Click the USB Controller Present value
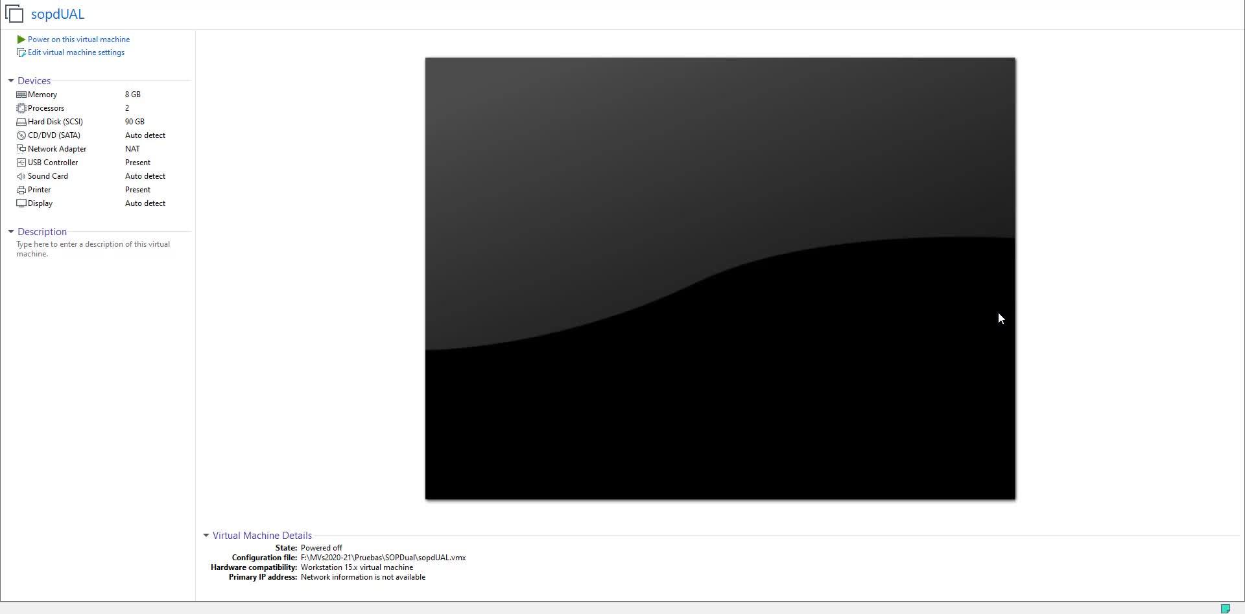Screen dimensions: 1245x614 (x=137, y=163)
